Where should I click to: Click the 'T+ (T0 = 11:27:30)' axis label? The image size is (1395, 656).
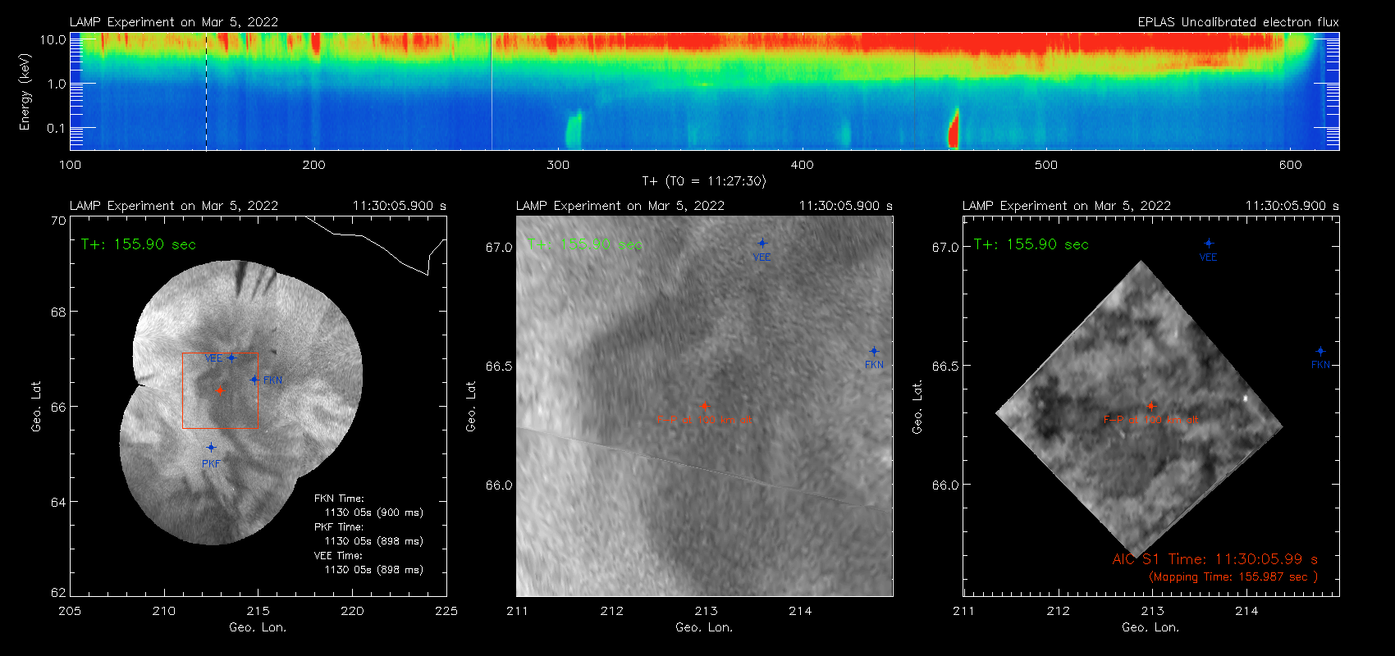(704, 181)
